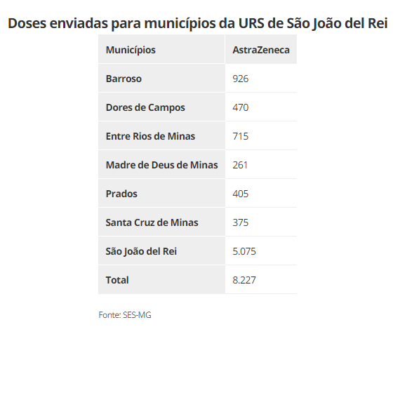Viewport: 400px width, 400px height.
Task: Click the 375 doses value
Action: click(241, 222)
